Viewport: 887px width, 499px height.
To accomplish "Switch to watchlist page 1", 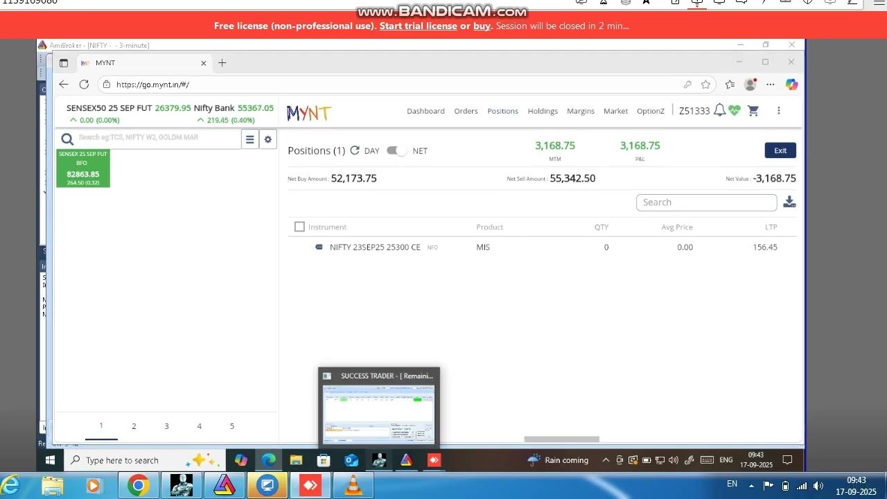I will [101, 426].
